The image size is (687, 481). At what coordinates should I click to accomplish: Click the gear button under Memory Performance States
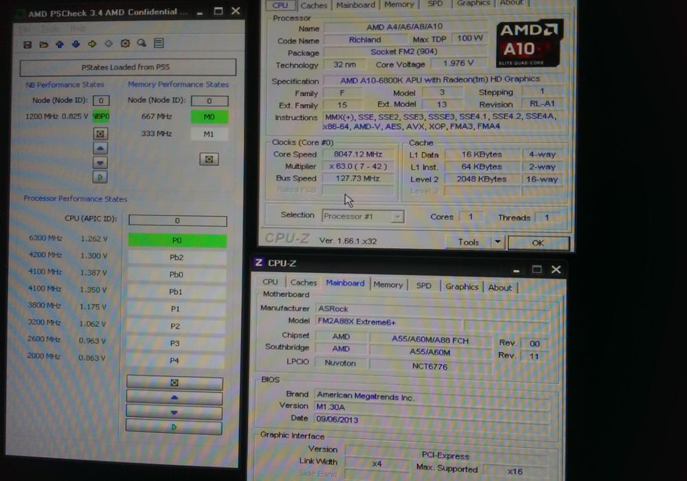(209, 159)
